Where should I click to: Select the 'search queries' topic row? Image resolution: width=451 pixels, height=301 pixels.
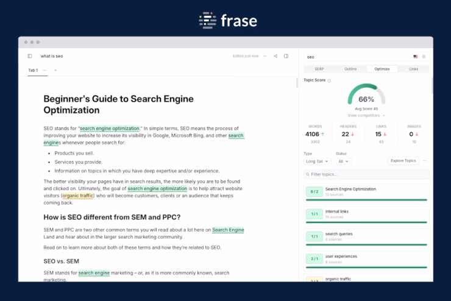coord(366,239)
